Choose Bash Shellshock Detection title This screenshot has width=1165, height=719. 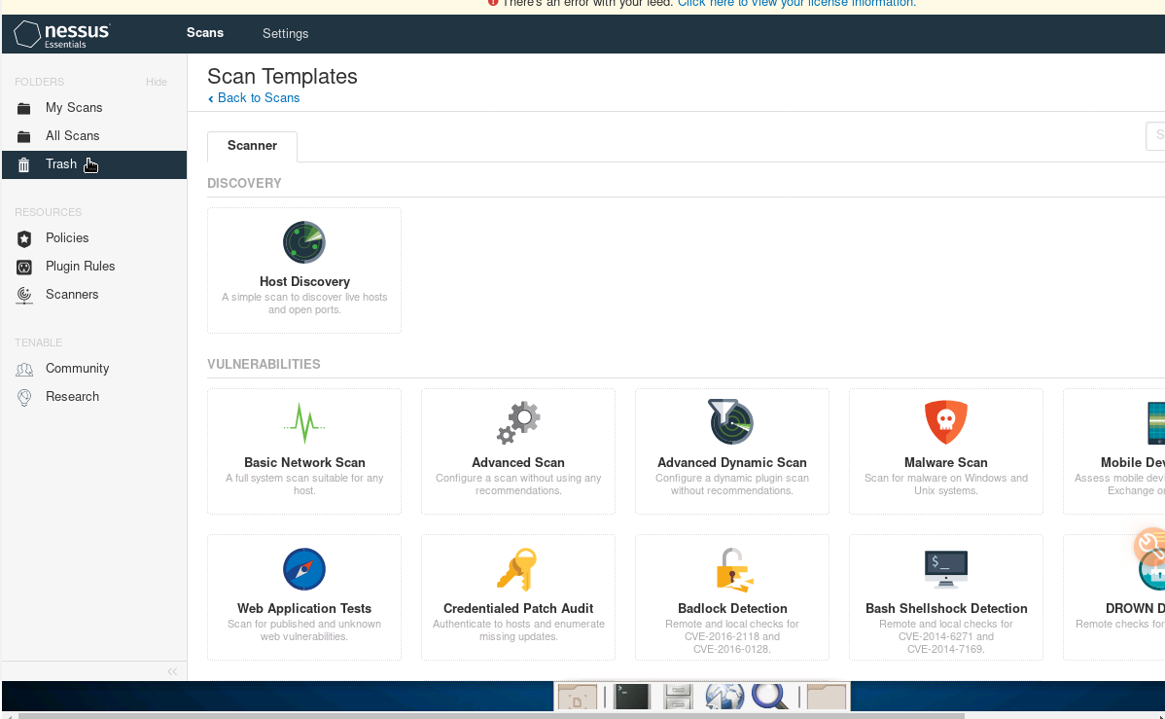point(946,608)
